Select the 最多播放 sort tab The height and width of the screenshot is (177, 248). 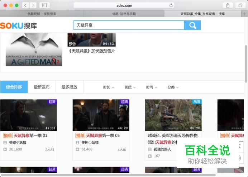click(70, 87)
